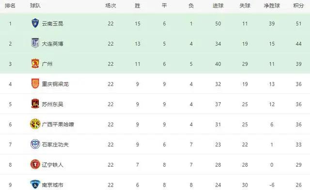Click the 重庆铜梁龙 team crest
Screen dimensions: 310x190
click(x=35, y=83)
